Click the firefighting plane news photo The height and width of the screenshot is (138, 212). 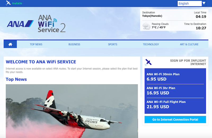[72, 111]
